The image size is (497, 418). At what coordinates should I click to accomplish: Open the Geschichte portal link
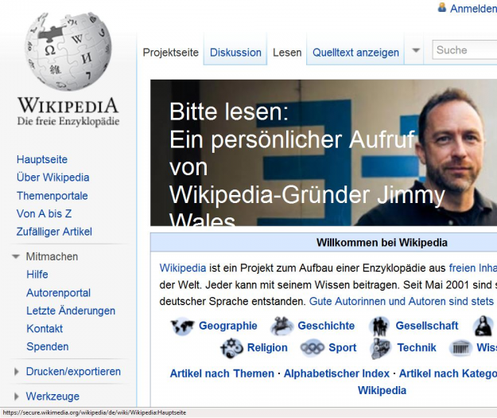click(x=326, y=326)
